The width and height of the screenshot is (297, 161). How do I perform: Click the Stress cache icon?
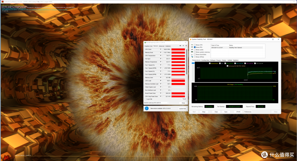tap(192, 49)
